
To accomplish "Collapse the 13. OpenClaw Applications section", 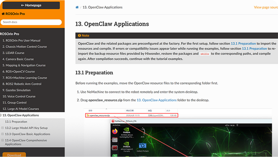I will tap(1, 115).
